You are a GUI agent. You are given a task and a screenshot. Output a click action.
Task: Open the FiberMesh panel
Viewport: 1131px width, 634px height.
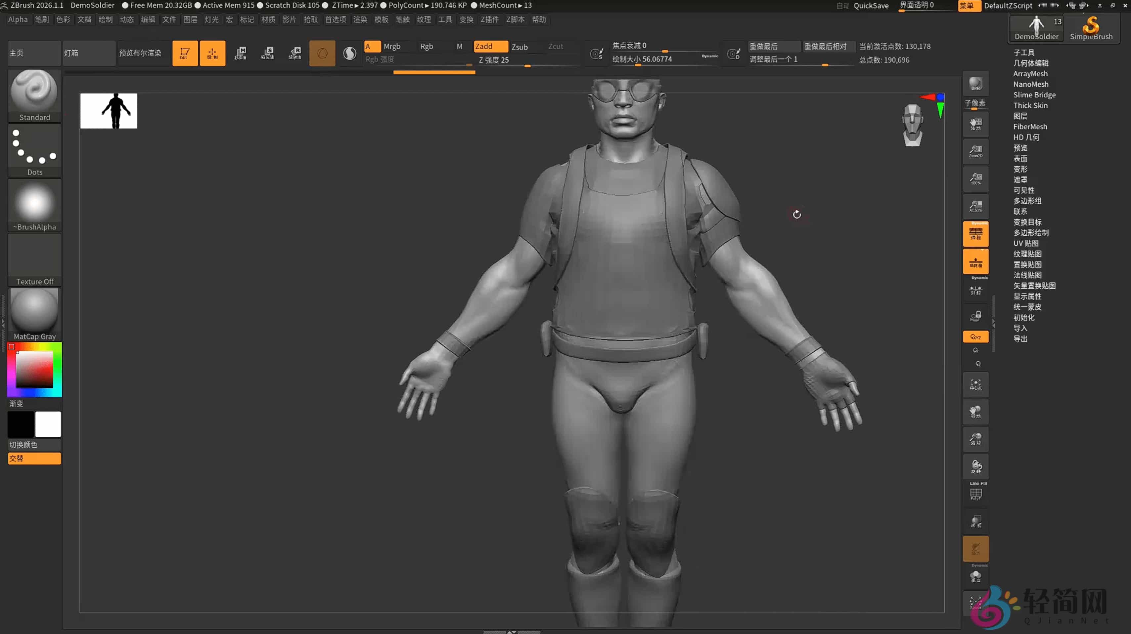[1030, 126]
